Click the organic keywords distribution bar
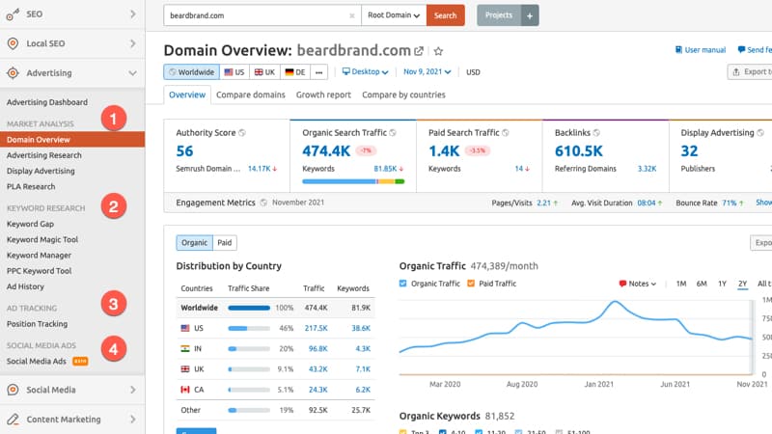The height and width of the screenshot is (434, 772). [x=353, y=181]
